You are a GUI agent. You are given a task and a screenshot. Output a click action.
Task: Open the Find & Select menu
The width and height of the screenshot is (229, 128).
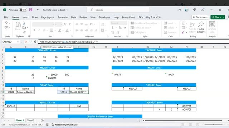coord(201,27)
